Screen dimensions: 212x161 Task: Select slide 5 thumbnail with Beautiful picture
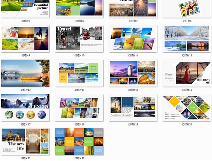click(25, 9)
